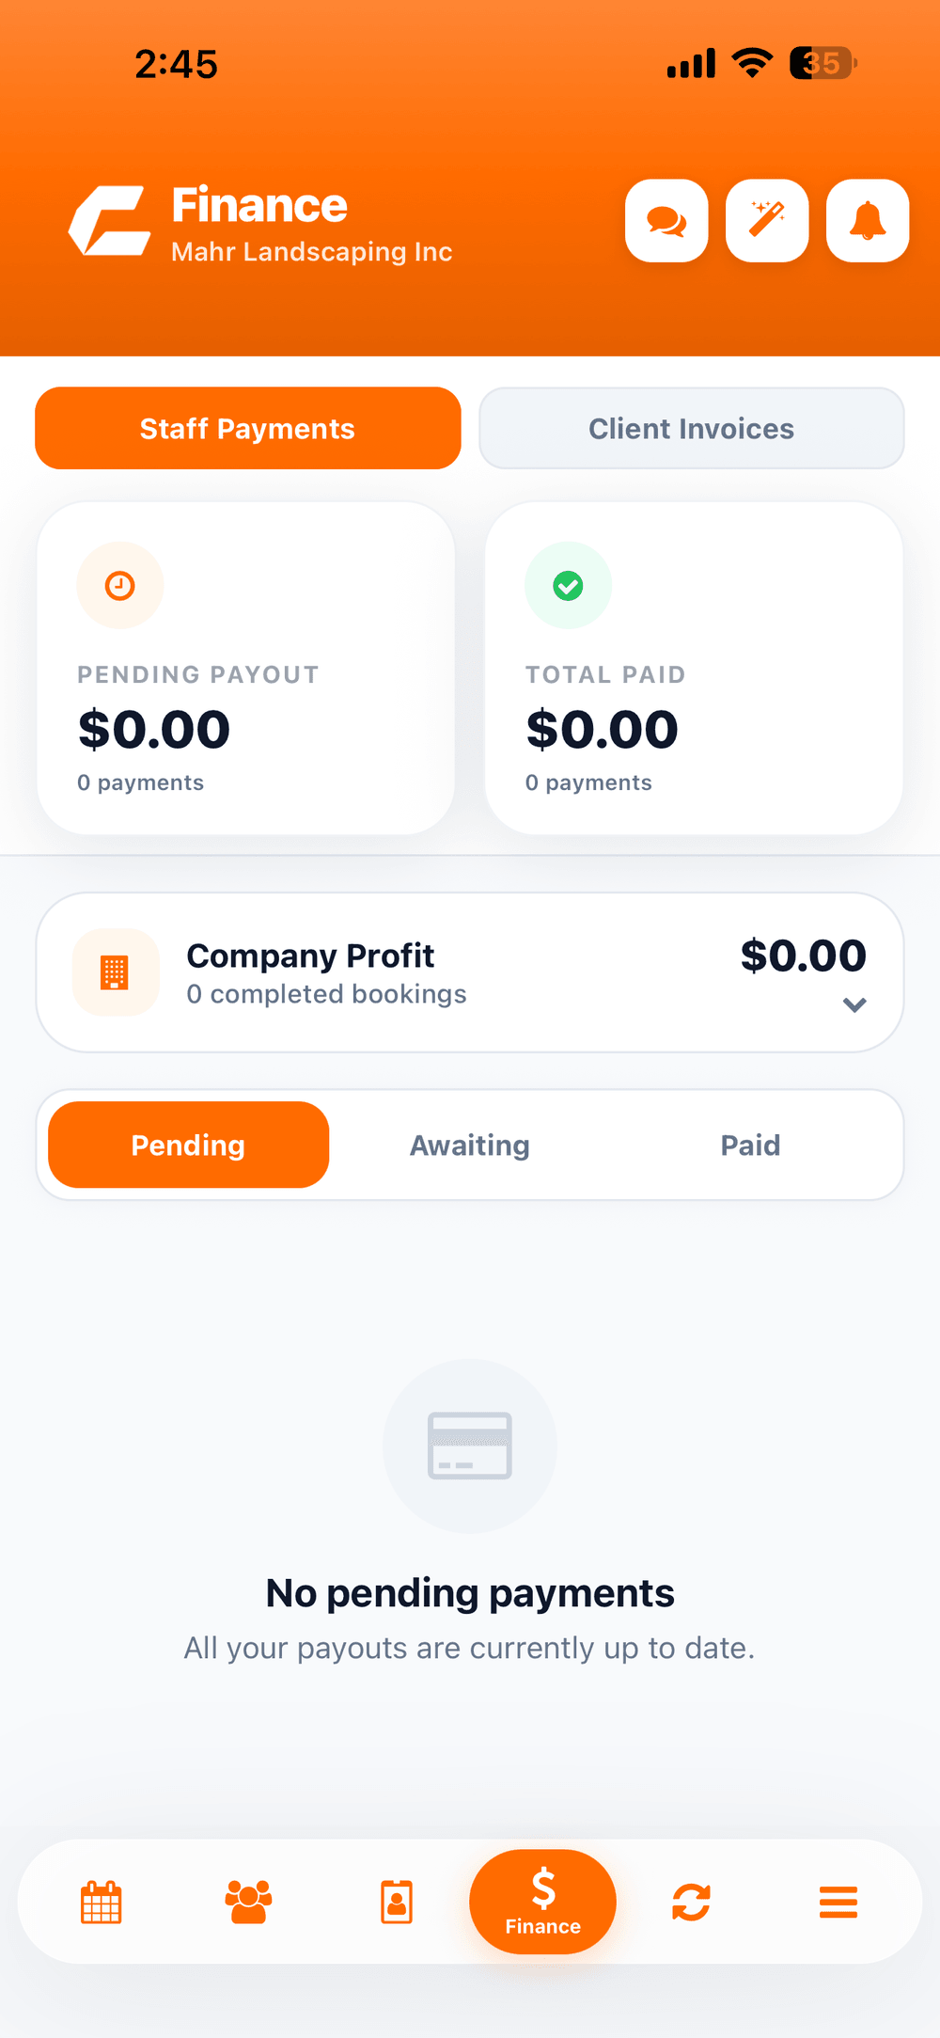Go to the team members group icon

coord(249,1902)
